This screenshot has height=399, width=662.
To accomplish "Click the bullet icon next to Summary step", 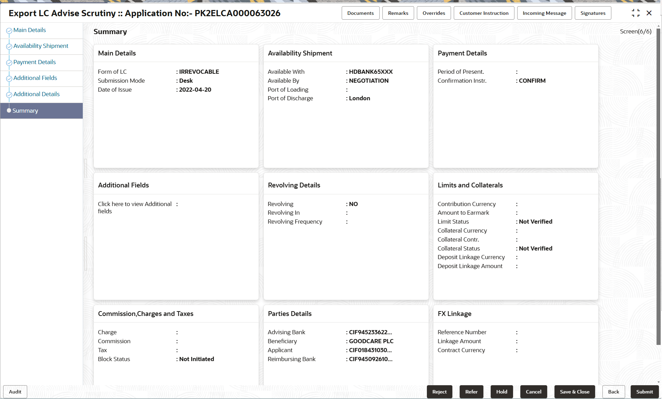I will [x=9, y=110].
